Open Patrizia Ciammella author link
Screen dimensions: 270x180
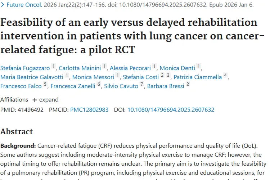coord(197,77)
